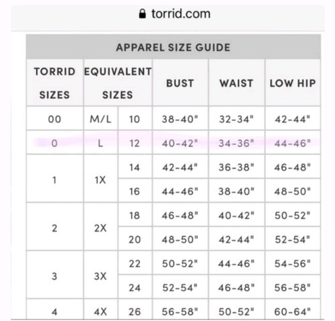This screenshot has width=335, height=321.
Task: Select bust measurement 40-42" cell
Action: coord(180,143)
